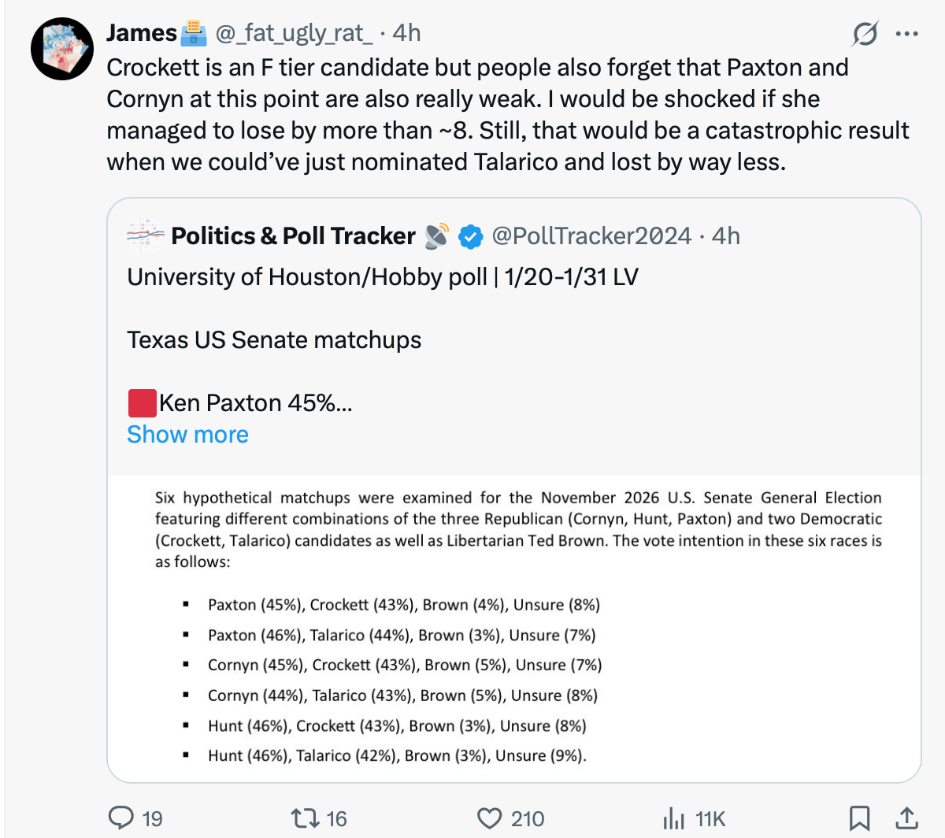The height and width of the screenshot is (838, 945).
Task: Open the poll results image attachment
Action: [x=513, y=627]
